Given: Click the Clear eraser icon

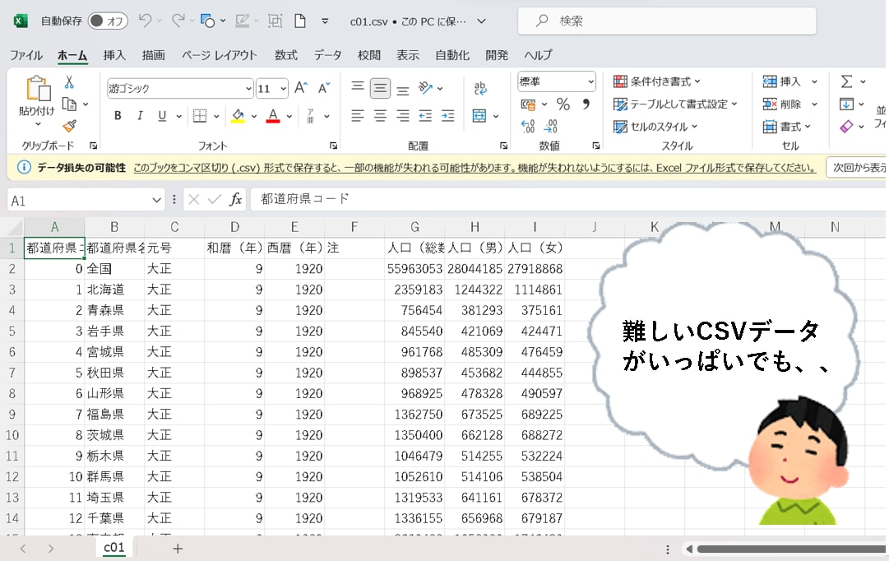Looking at the screenshot, I should 846,127.
